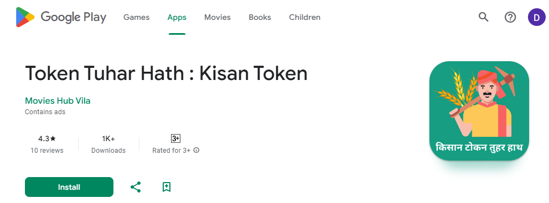Open the Books tab

coord(260,17)
